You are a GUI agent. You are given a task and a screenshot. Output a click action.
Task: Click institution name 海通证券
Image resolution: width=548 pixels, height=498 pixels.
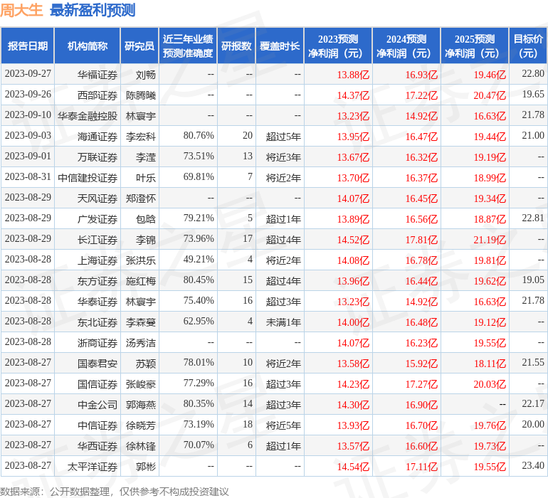point(98,137)
